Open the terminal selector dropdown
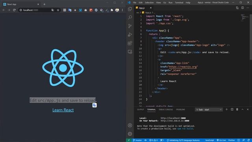The image size is (252, 142). click(x=209, y=110)
